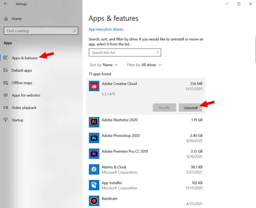
Task: Click the Adobe Creative Cloud app icon
Action: (94, 86)
